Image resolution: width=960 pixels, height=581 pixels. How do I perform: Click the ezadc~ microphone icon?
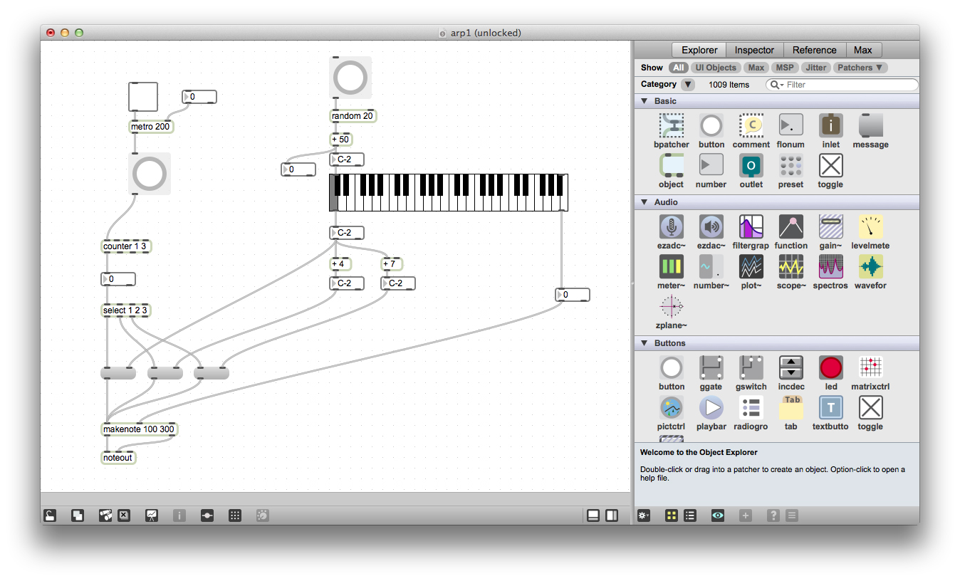tap(671, 227)
